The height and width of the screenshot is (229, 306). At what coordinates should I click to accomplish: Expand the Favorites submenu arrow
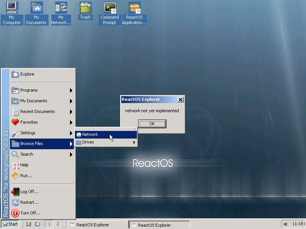tap(71, 123)
